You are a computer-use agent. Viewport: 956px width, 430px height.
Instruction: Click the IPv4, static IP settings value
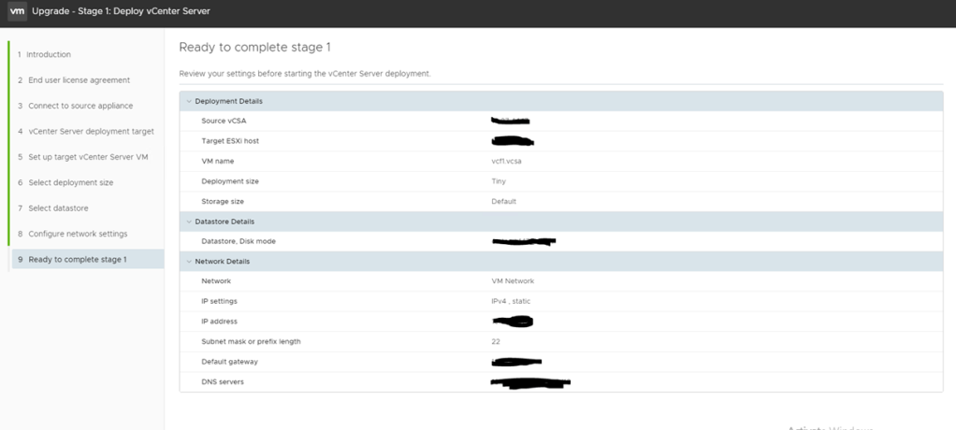(511, 301)
